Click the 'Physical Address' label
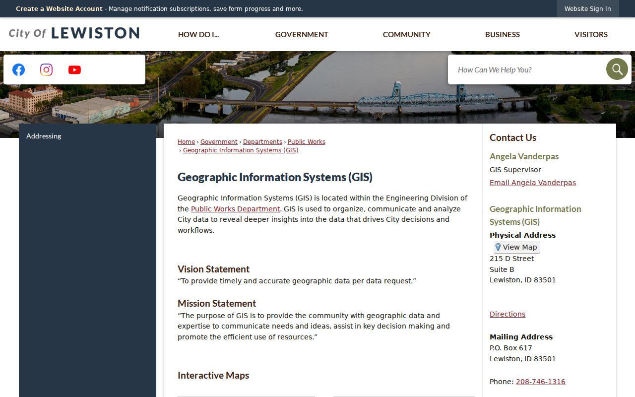This screenshot has height=397, width=635. pos(522,235)
